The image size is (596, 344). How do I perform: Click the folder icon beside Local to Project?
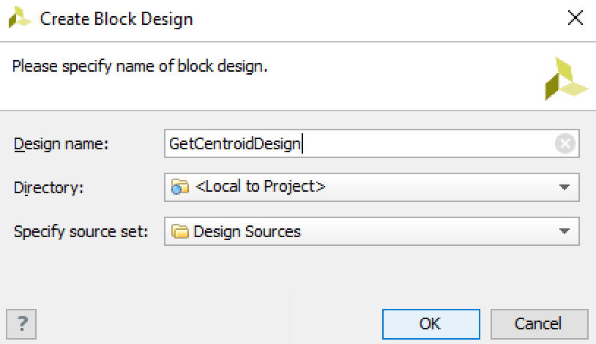coord(180,187)
